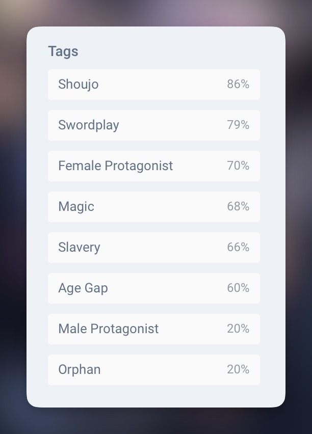The height and width of the screenshot is (434, 312).
Task: Click Male Protagonist's 20% rank
Action: [238, 329]
